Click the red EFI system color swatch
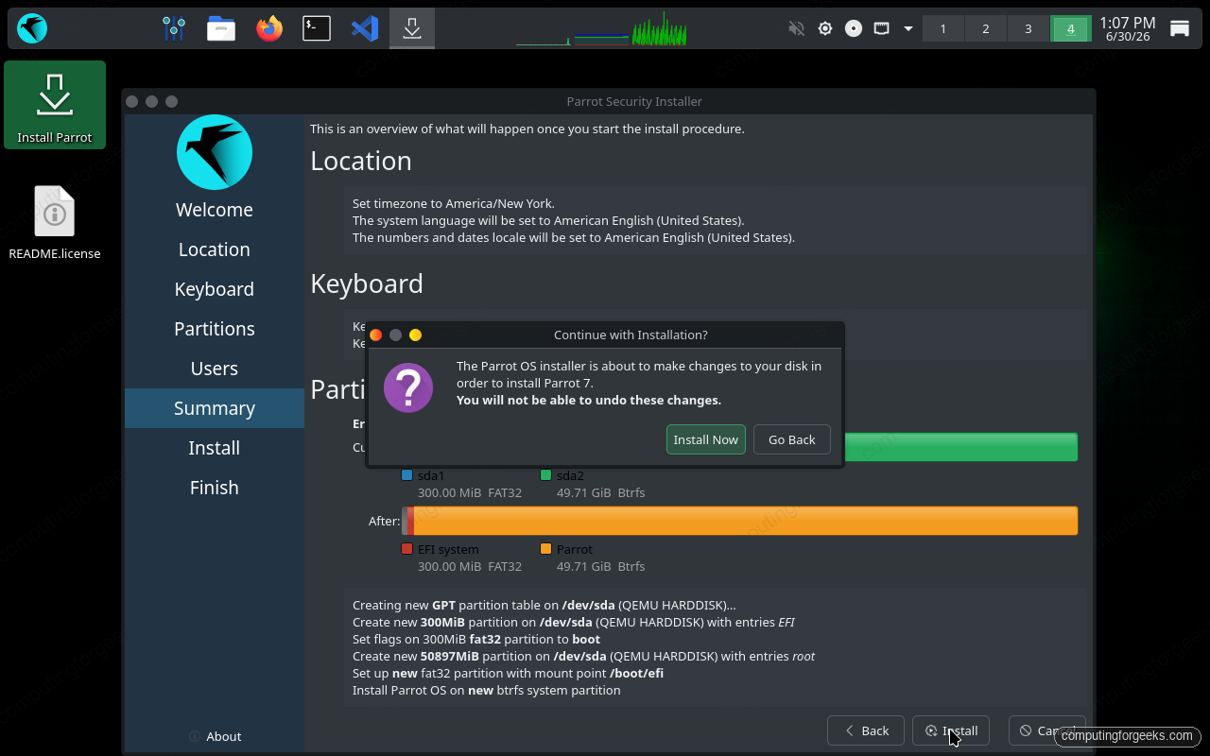This screenshot has width=1210, height=756. [x=406, y=549]
